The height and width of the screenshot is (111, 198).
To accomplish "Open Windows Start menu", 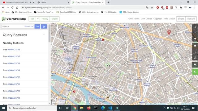I will pyautogui.click(x=3, y=108).
